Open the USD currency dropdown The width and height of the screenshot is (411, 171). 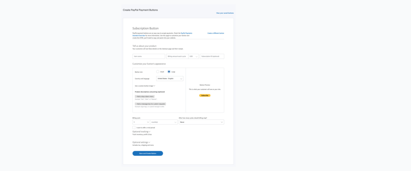tap(194, 56)
